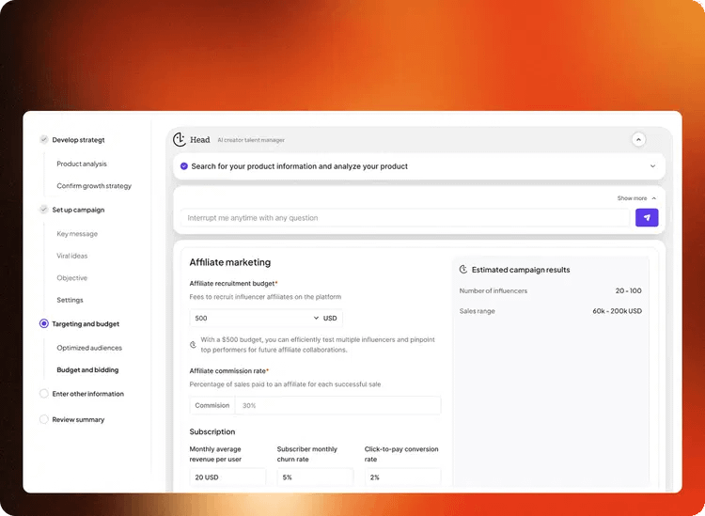Click Show more link

coord(632,198)
